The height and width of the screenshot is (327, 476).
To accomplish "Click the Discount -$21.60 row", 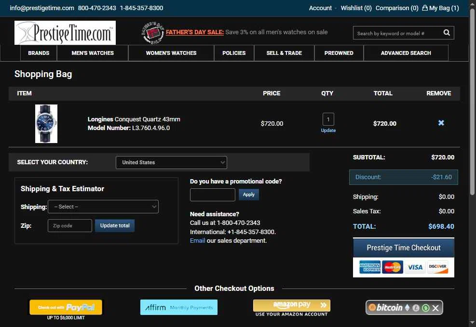I will tap(404, 177).
